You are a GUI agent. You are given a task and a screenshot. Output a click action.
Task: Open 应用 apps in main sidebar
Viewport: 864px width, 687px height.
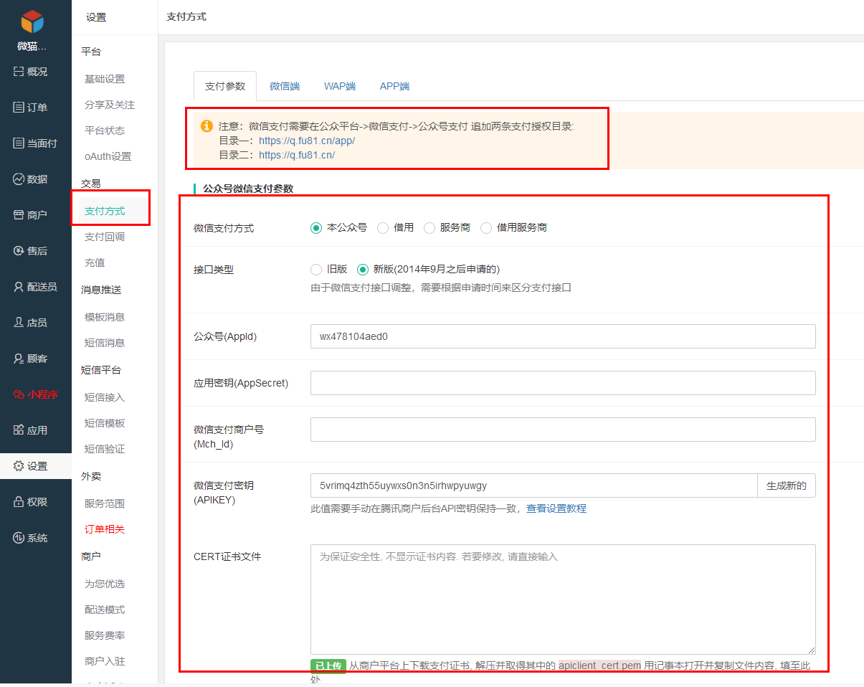30,430
